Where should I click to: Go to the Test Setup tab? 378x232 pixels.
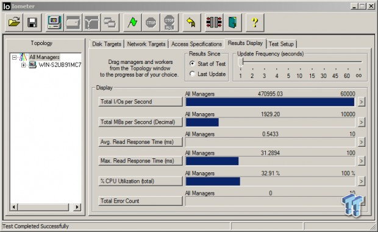tap(281, 44)
